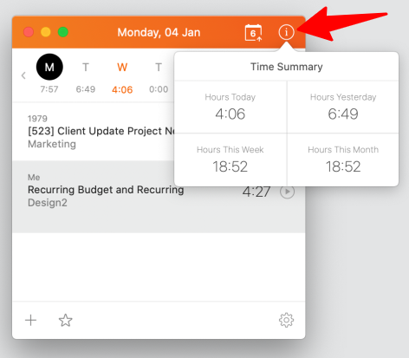Image resolution: width=409 pixels, height=358 pixels.
Task: Click the Hours Yesterday summary cell
Action: point(343,107)
